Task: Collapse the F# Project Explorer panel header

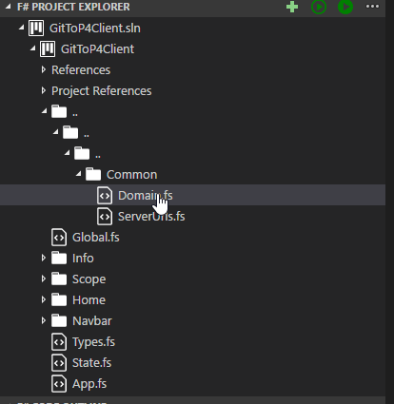Action: [73, 7]
